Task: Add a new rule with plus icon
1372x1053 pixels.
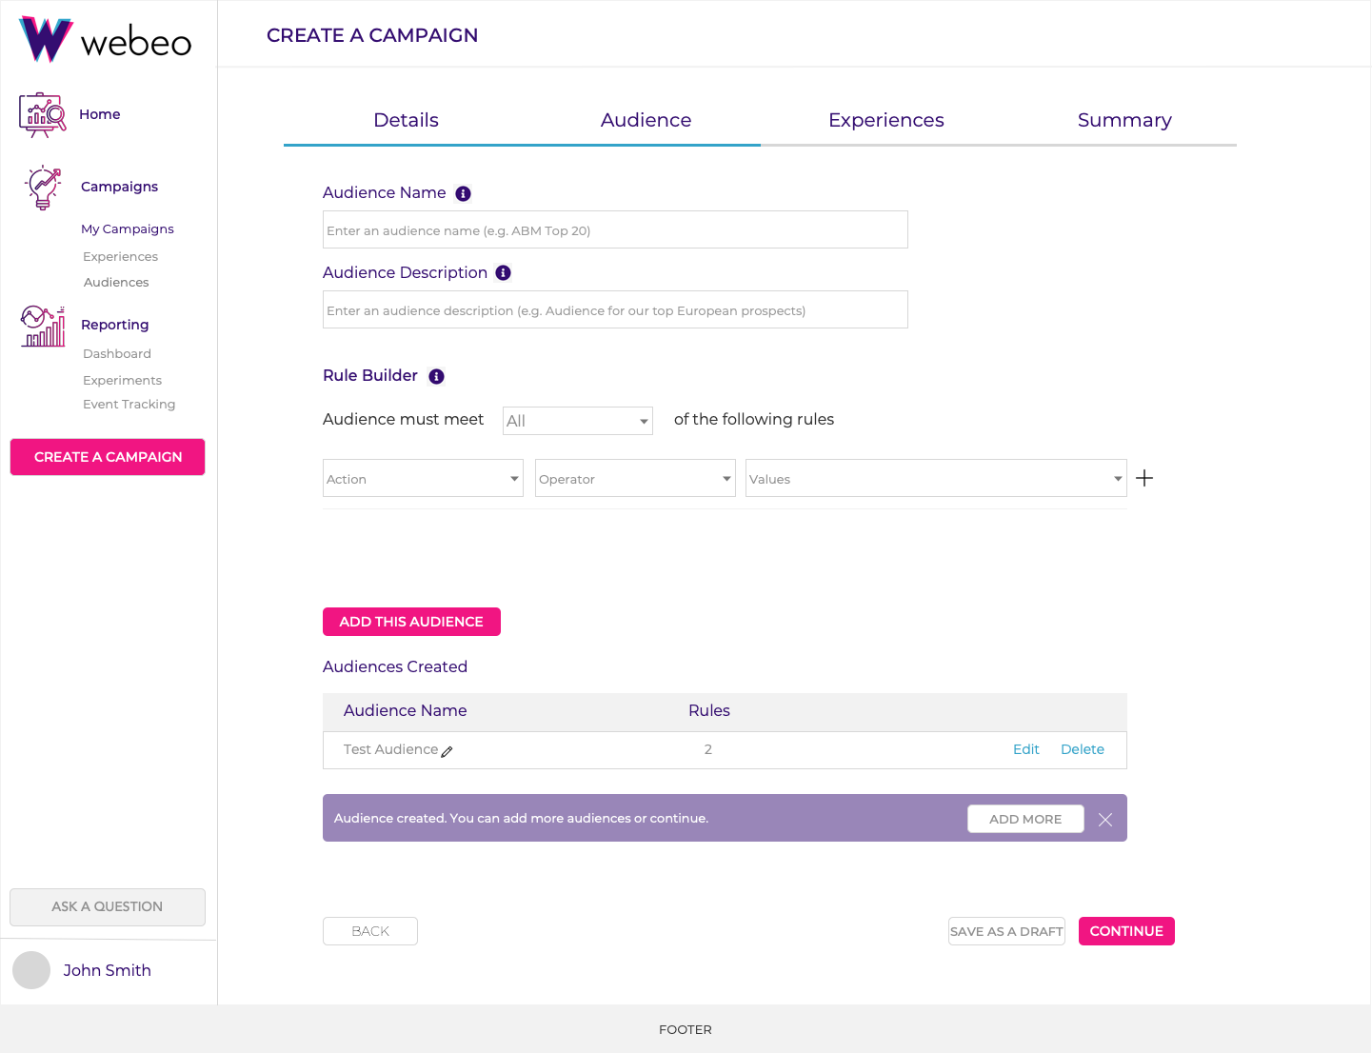Action: pos(1144,478)
